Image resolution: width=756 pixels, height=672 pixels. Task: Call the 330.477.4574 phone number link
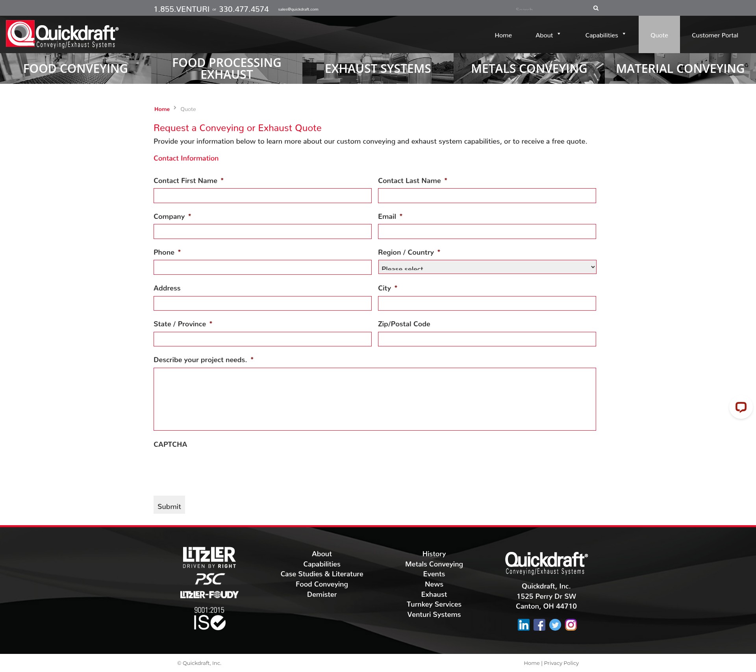[244, 9]
